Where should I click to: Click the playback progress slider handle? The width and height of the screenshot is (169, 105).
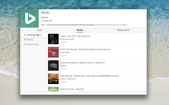coord(93,25)
